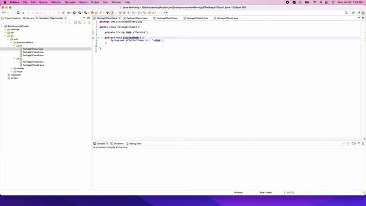Collapse All in the Navigator toolbar
366x206 pixels.
click(x=75, y=23)
